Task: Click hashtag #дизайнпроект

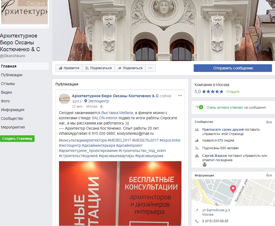Action: point(129,146)
